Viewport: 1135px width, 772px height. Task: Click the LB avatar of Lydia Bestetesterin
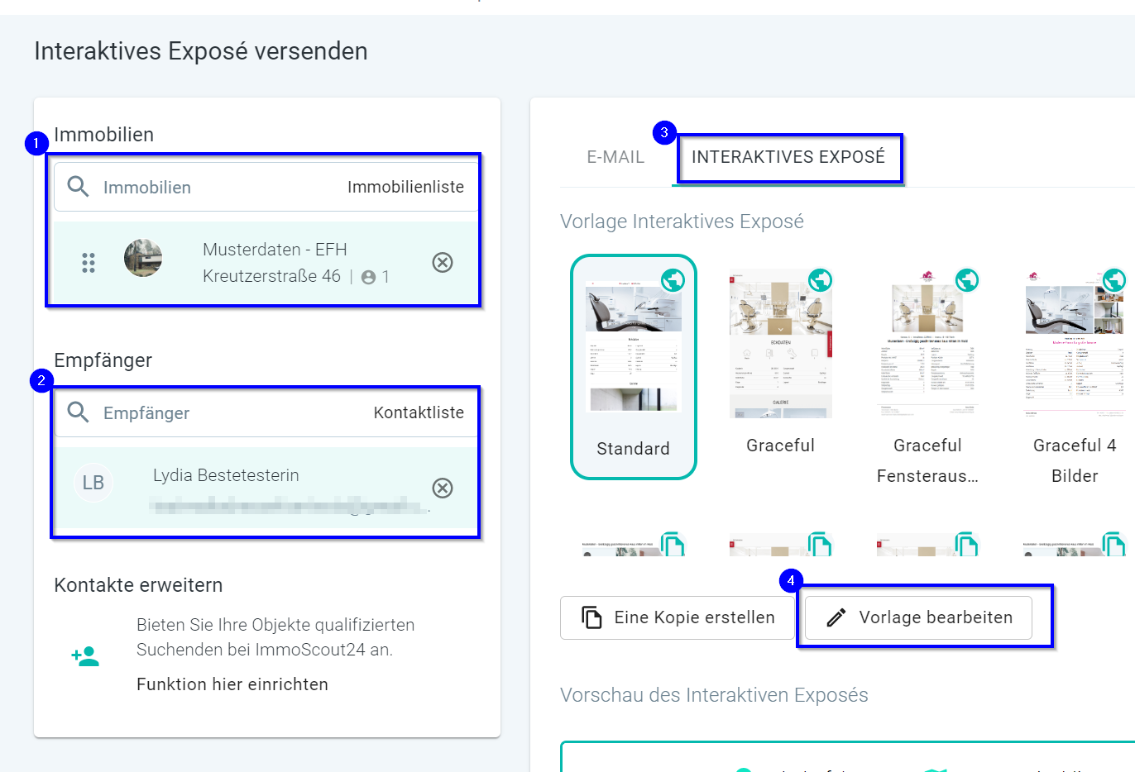(93, 483)
